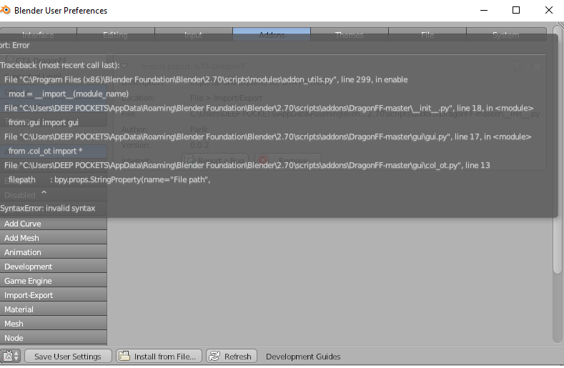The image size is (564, 368).
Task: Select the Import-Export category
Action: [53, 295]
